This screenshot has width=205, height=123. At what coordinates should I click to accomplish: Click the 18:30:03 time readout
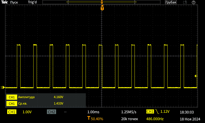(x=187, y=112)
